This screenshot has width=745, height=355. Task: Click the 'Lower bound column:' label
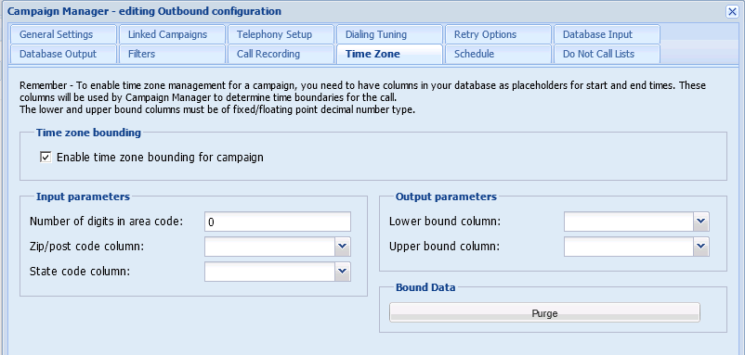(x=444, y=222)
